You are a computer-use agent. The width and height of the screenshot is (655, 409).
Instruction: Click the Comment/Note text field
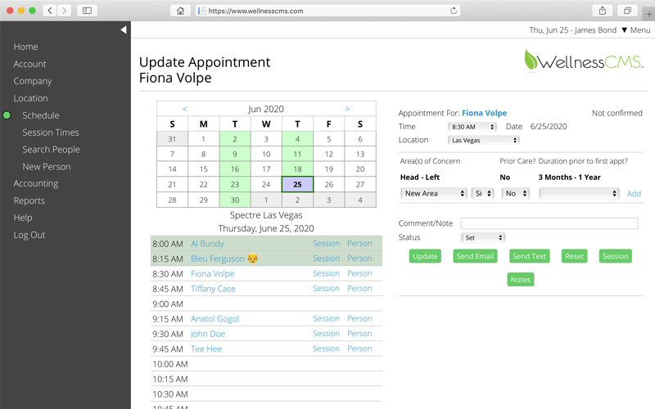tap(549, 223)
